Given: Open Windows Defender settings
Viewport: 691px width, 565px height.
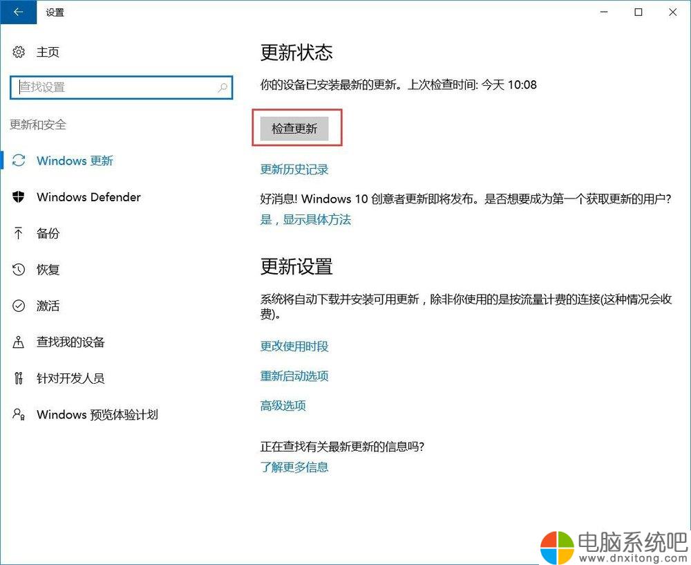Looking at the screenshot, I should [x=88, y=196].
